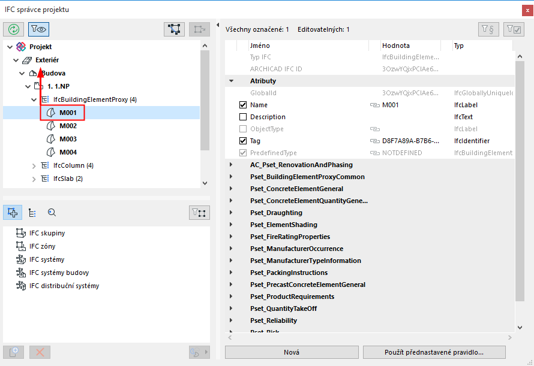Collapse the Atributy property group
The width and height of the screenshot is (534, 366).
click(x=231, y=81)
